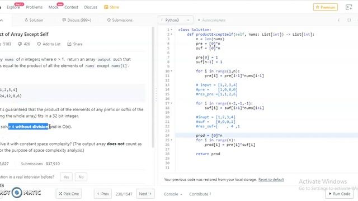The width and height of the screenshot is (358, 201).
Task: Open the Contribute link
Action: (200, 194)
